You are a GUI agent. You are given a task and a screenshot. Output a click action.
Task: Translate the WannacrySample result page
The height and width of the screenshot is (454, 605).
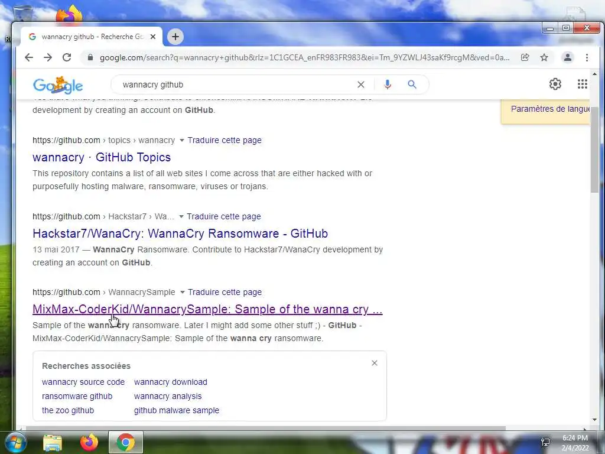(x=225, y=292)
